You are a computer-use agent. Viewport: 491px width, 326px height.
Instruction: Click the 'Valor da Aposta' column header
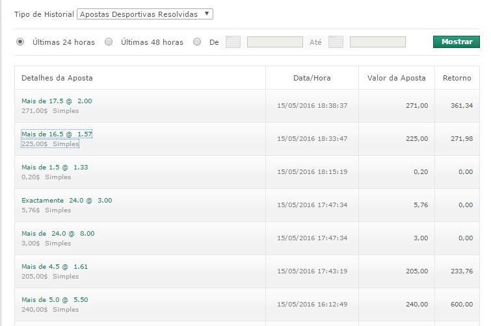point(397,78)
